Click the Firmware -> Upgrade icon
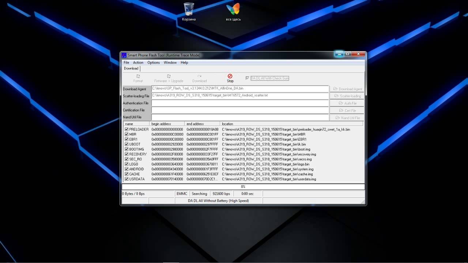This screenshot has width=468, height=263. tap(169, 78)
